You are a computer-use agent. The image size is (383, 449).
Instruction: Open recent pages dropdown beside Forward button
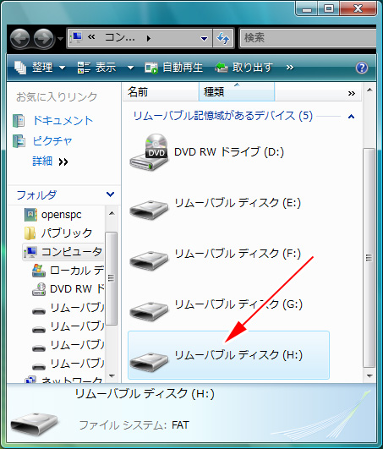point(60,38)
